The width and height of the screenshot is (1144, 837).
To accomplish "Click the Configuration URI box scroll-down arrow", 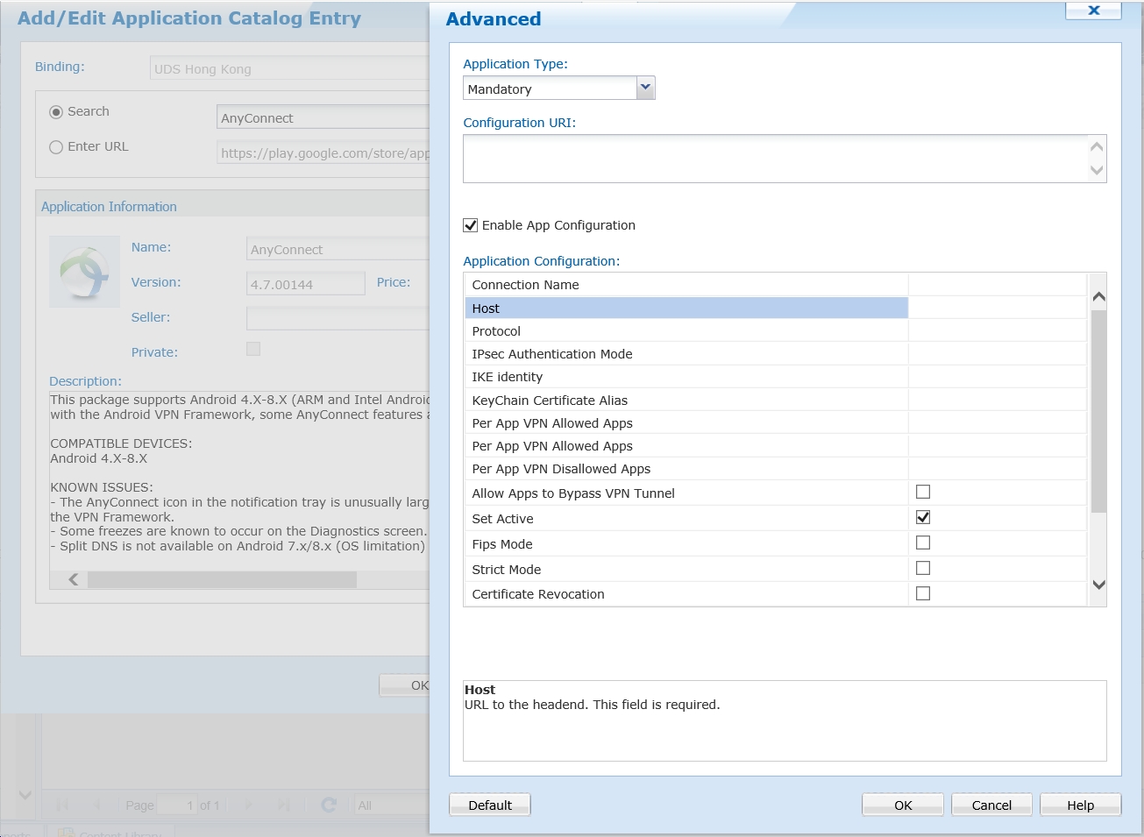I will (x=1096, y=170).
